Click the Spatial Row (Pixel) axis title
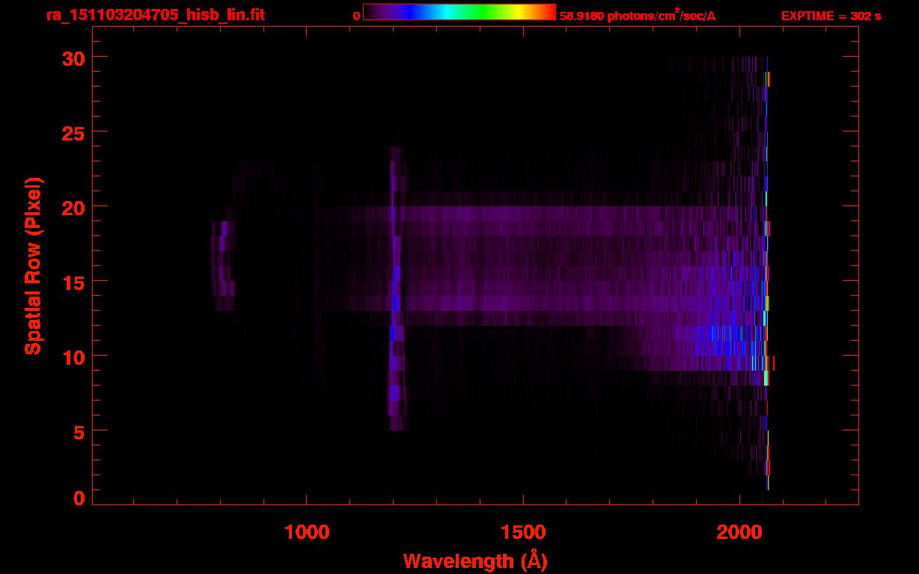919x574 pixels. tap(33, 266)
